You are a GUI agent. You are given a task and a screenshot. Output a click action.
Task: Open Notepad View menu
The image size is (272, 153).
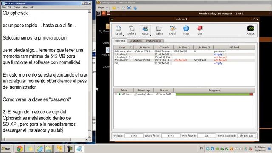click(25, 7)
